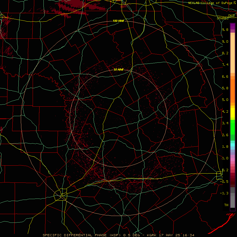Click the 3.4 value on color scale
Screen dimensions: 237x237
(x=225, y=123)
